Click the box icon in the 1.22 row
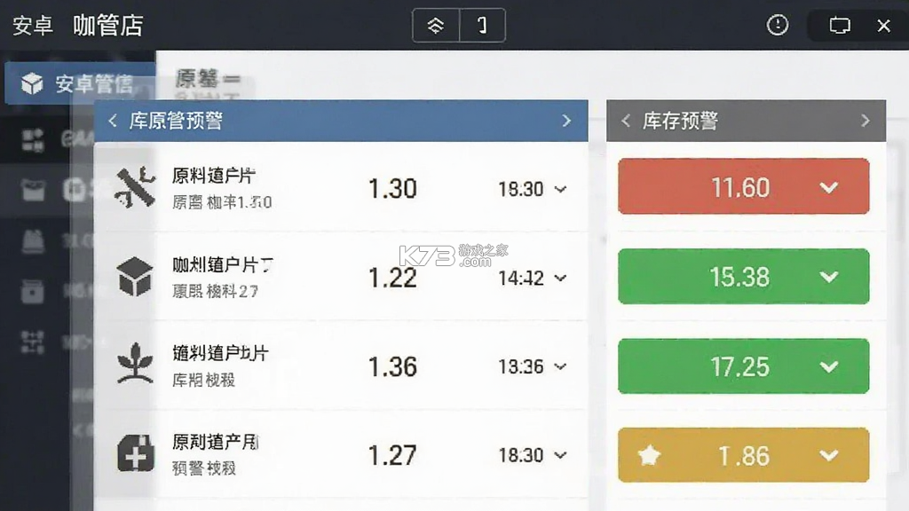909x511 pixels. click(x=135, y=277)
